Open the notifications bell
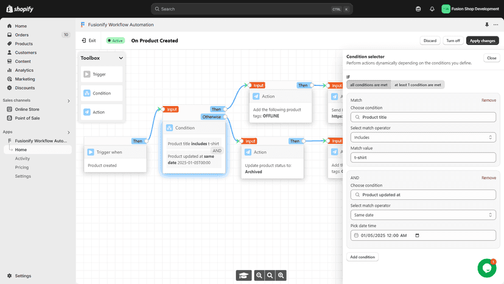 [432, 9]
